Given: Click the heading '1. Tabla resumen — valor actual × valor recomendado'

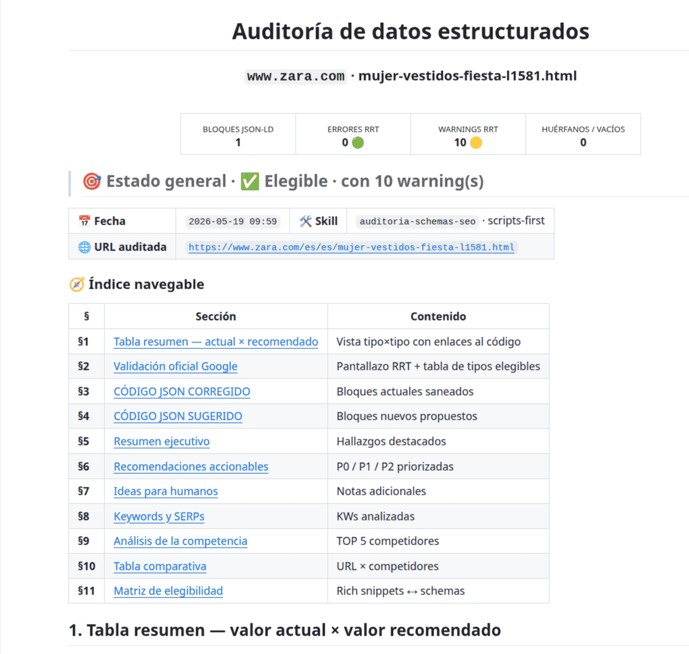Looking at the screenshot, I should pyautogui.click(x=285, y=630).
